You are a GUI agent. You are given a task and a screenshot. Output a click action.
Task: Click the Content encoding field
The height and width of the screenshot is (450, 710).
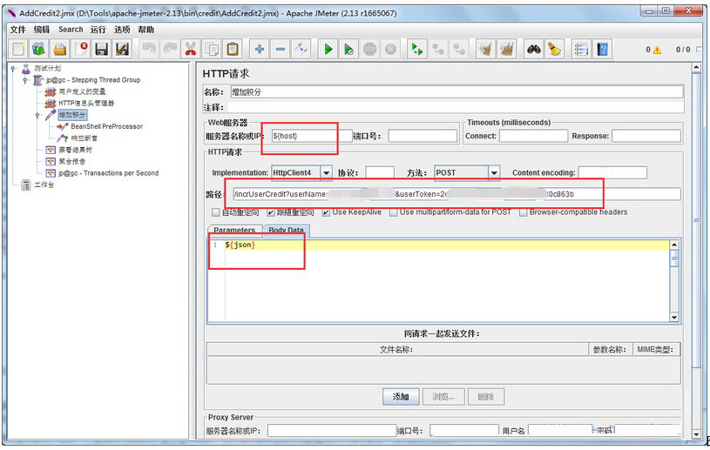click(612, 172)
